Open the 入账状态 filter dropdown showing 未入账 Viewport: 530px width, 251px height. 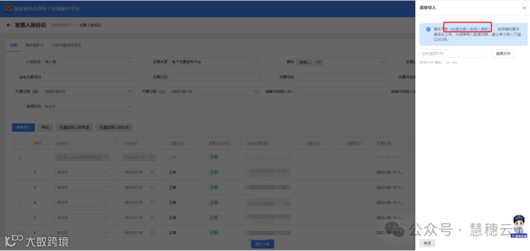click(88, 62)
